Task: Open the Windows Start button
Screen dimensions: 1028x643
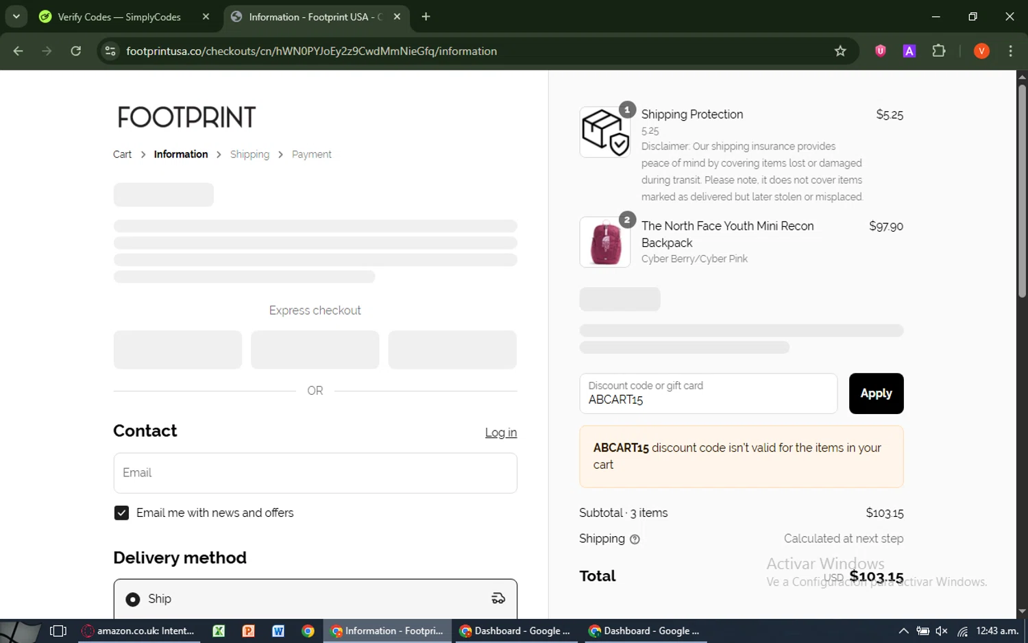Action: pos(21,631)
